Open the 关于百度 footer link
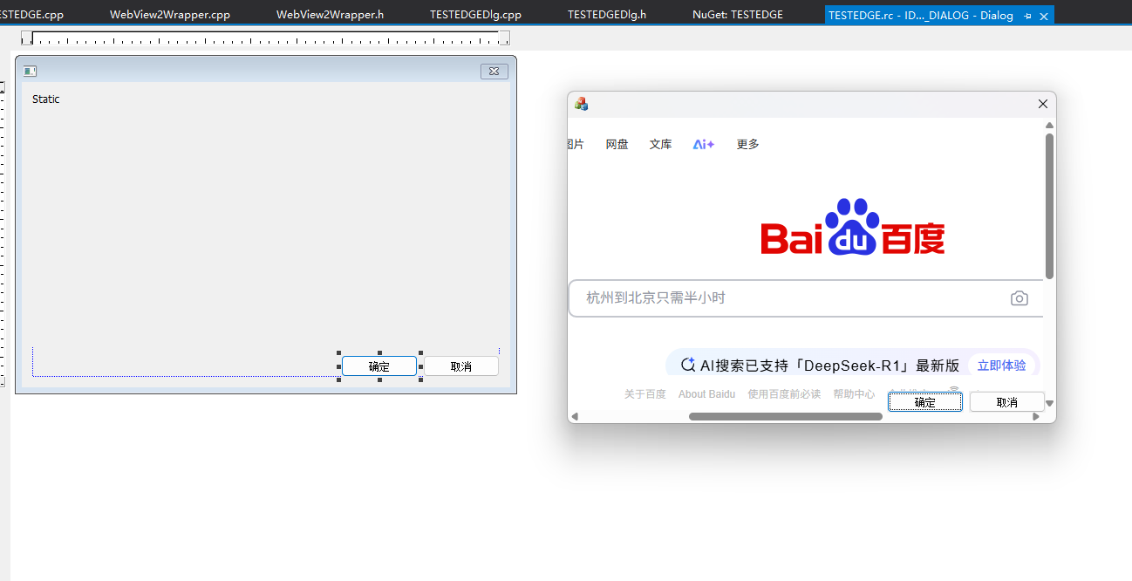 click(x=645, y=394)
